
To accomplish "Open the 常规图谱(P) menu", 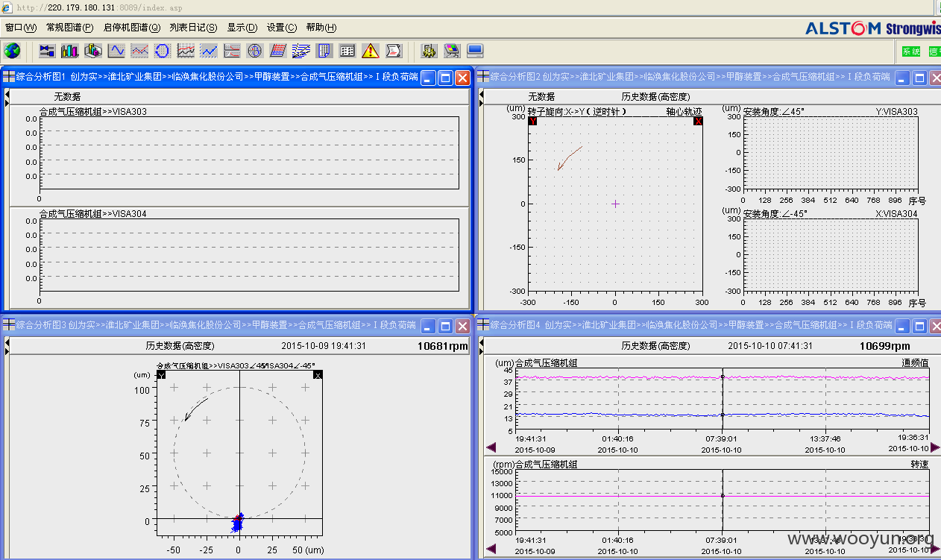I will pyautogui.click(x=70, y=28).
